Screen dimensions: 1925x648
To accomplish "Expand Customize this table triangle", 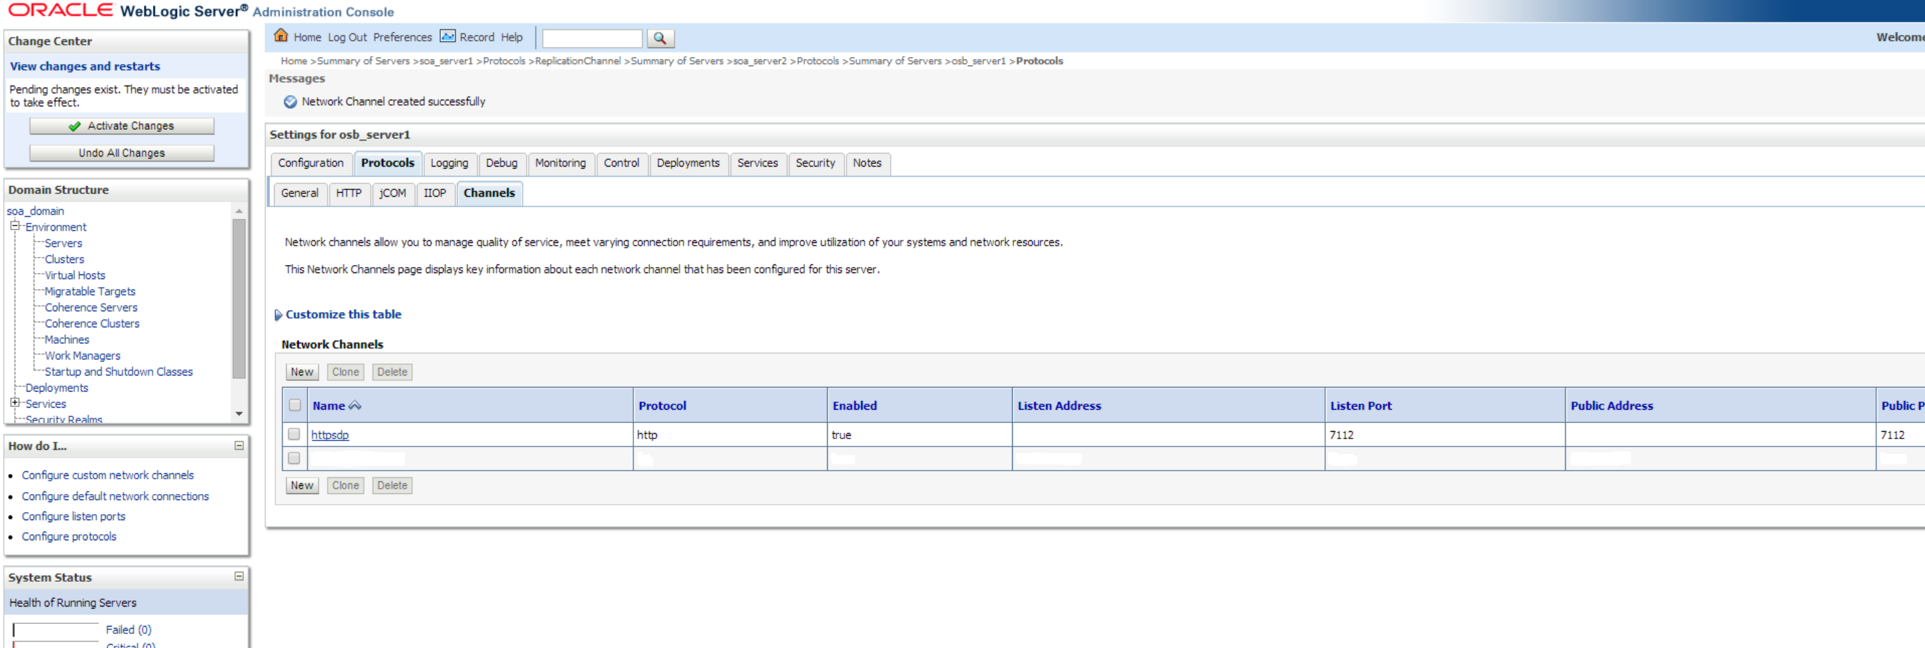I will [278, 315].
